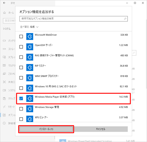Click the 使用可能なオプション機能の検索 search field

[x=73, y=19]
